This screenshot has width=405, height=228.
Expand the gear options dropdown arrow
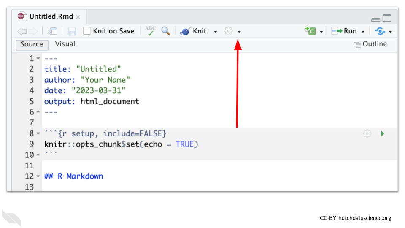click(239, 32)
